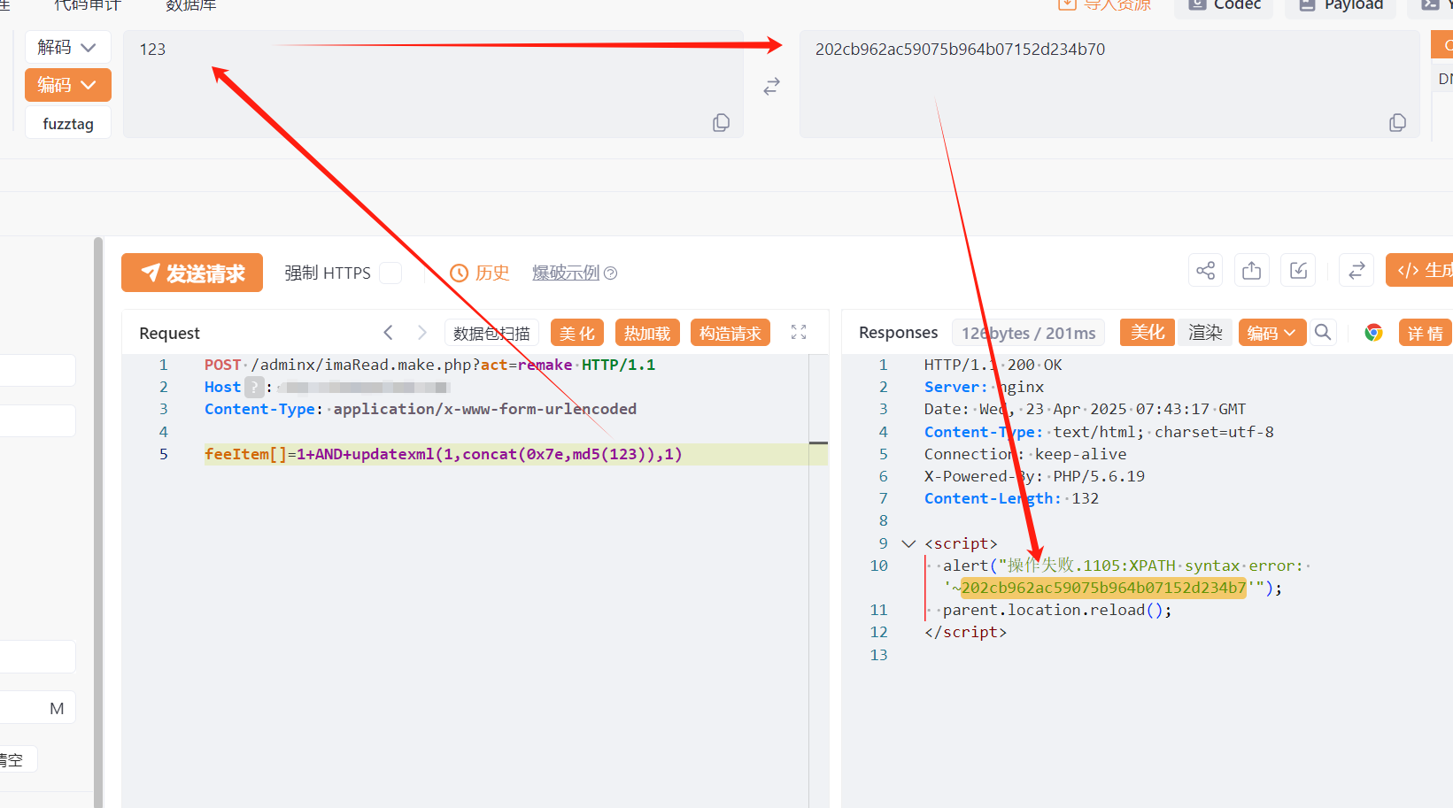Viewport: 1453px width, 808px height.
Task: Click the left sidebar vertical scrollbar
Action: [x=98, y=522]
